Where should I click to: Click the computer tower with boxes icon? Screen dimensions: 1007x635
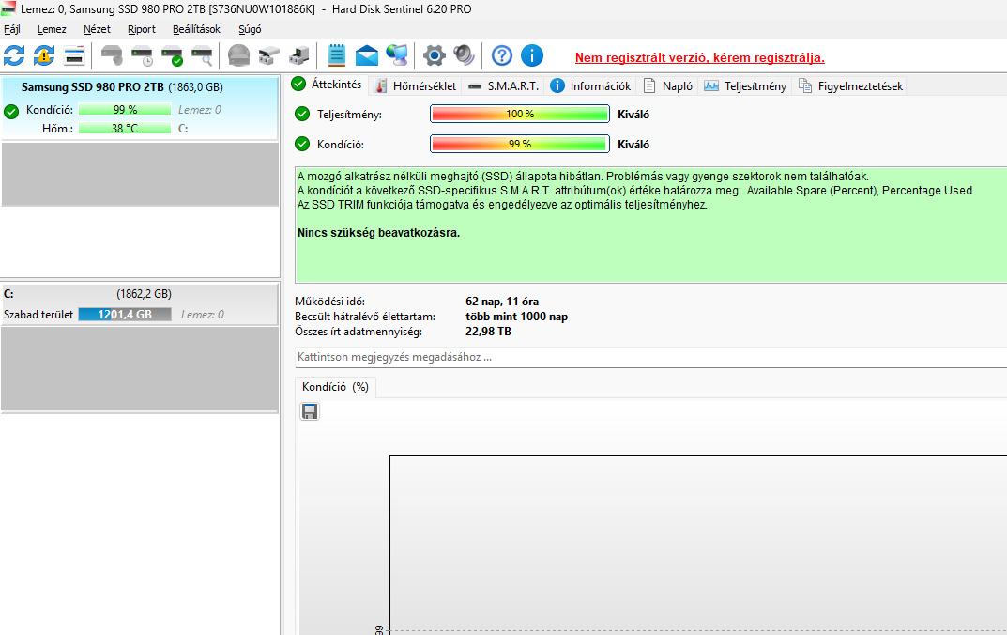[298, 56]
